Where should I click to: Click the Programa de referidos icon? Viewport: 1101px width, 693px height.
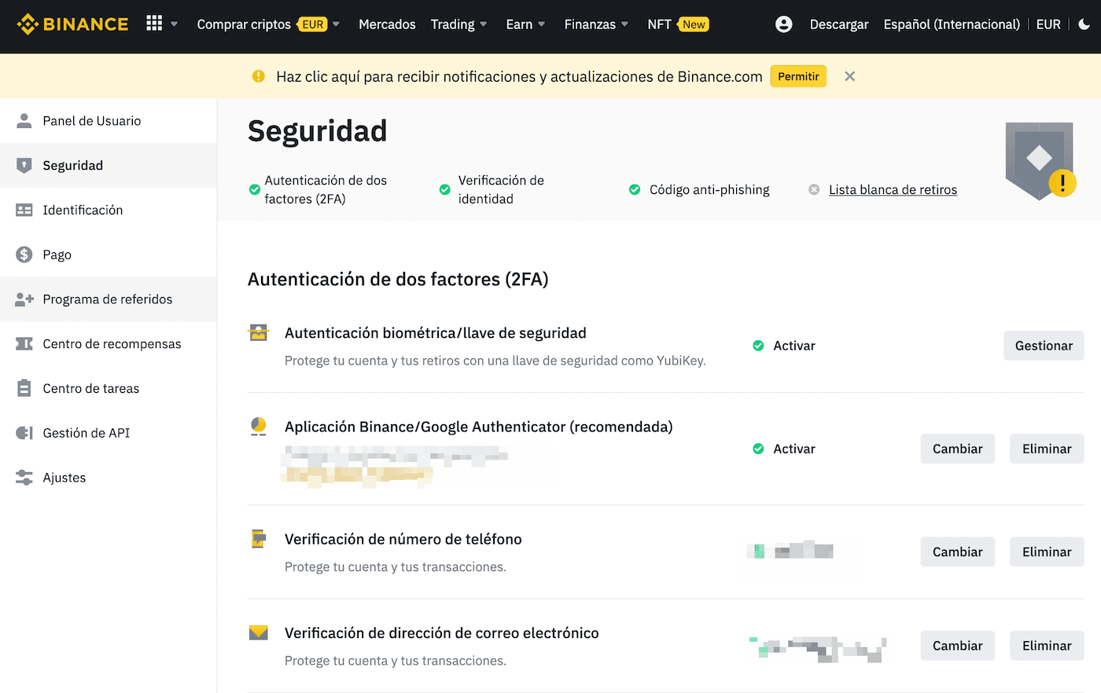click(24, 299)
